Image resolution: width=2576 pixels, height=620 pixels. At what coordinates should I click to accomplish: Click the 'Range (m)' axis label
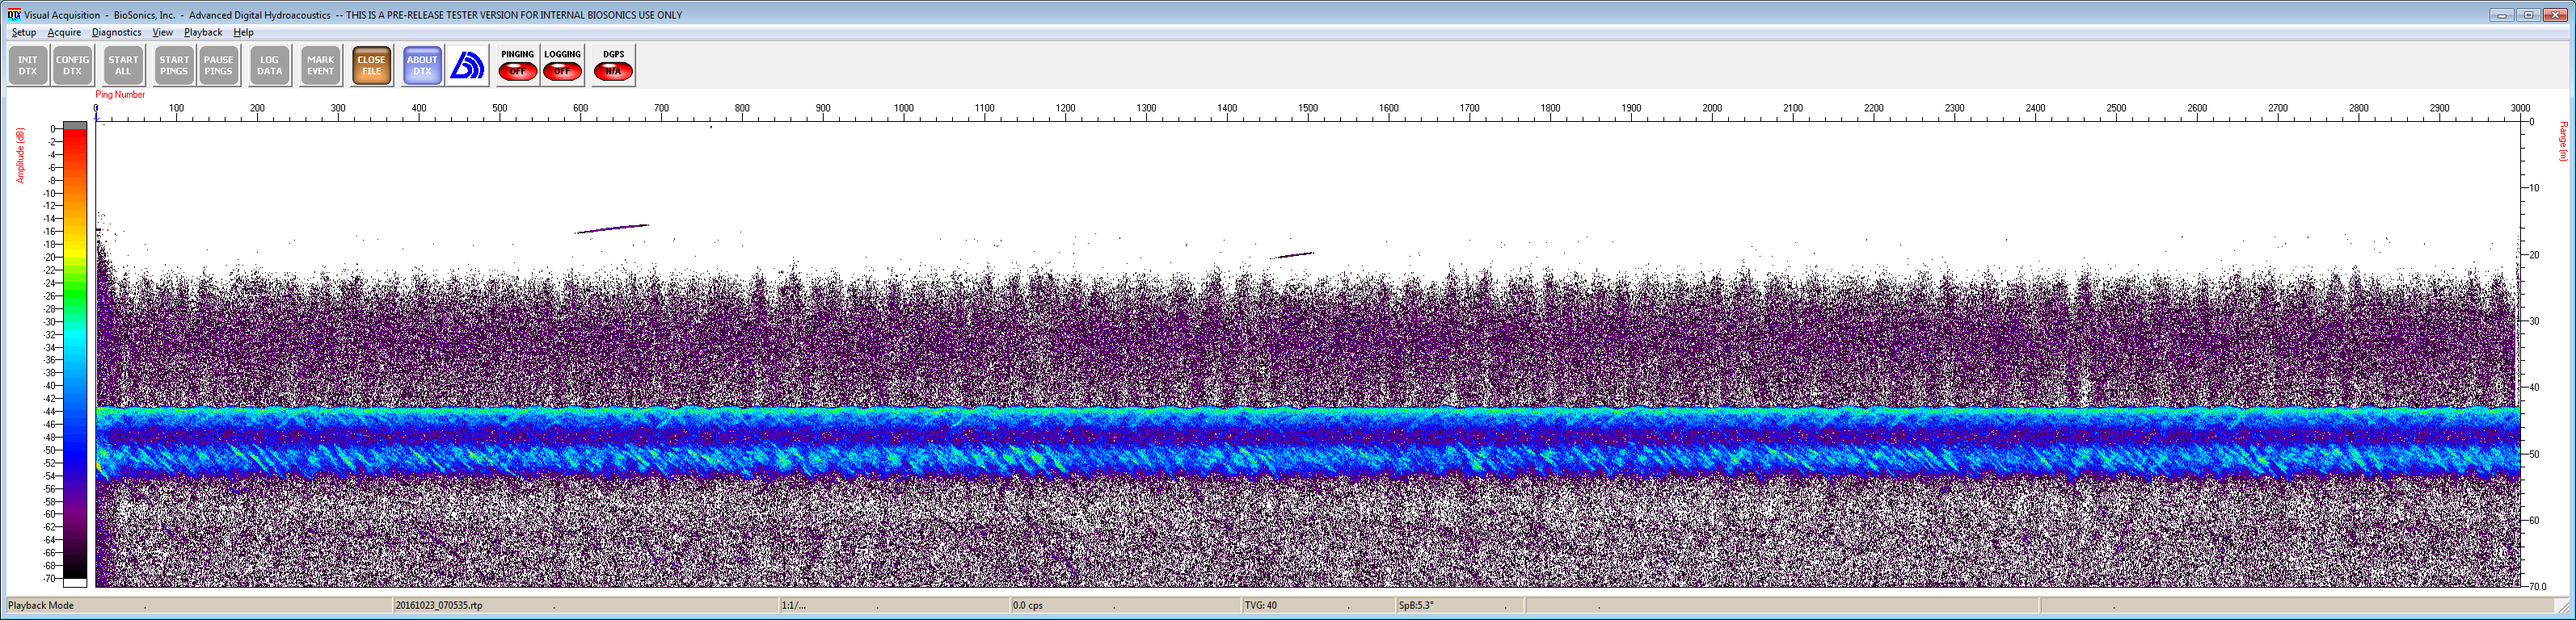[x=2563, y=140]
